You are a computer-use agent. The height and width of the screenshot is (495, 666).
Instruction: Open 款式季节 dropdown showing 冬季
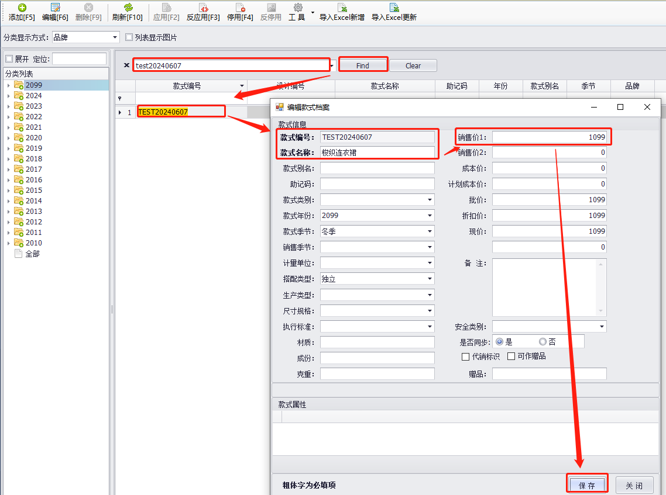point(430,231)
